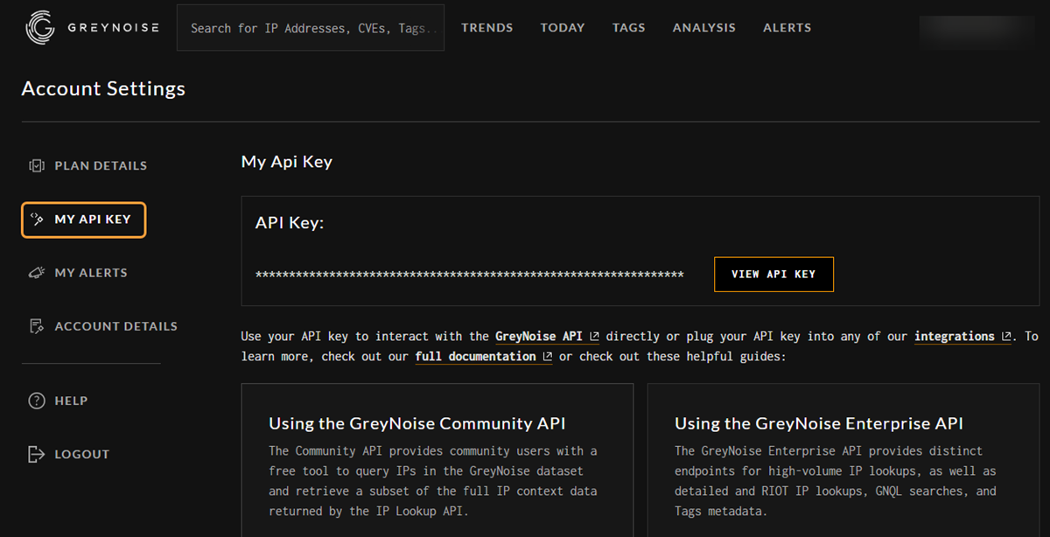Open the ALERTS page from the top bar

(787, 27)
